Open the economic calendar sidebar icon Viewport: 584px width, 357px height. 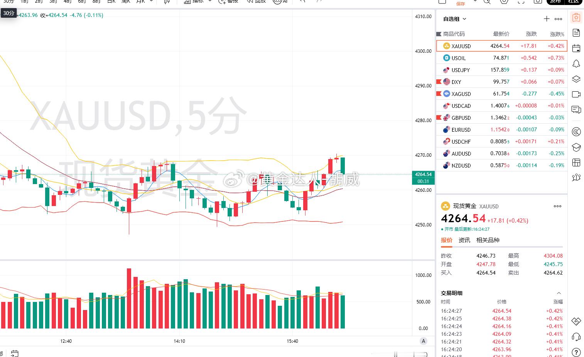(576, 48)
